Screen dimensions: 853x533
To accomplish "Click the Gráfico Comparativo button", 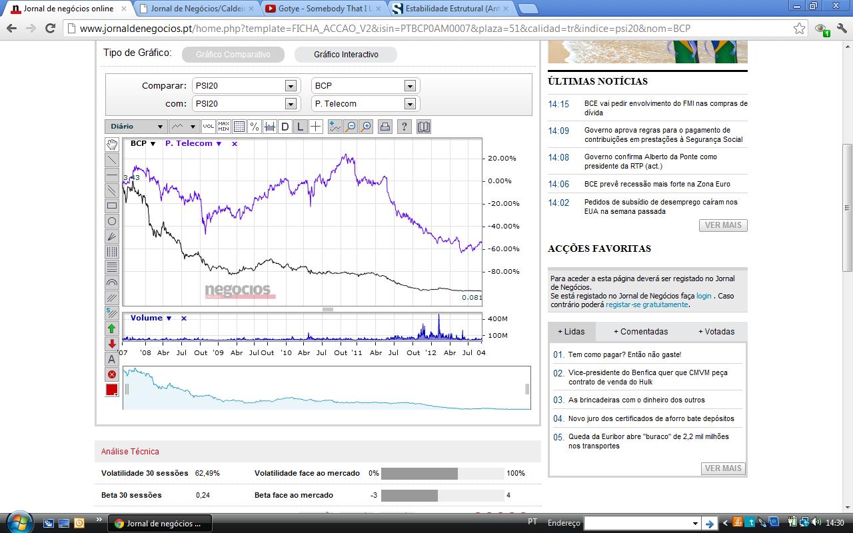I will pos(233,55).
